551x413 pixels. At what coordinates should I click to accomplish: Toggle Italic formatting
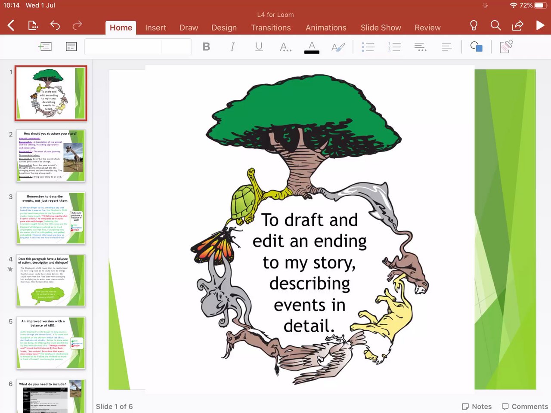pyautogui.click(x=232, y=46)
